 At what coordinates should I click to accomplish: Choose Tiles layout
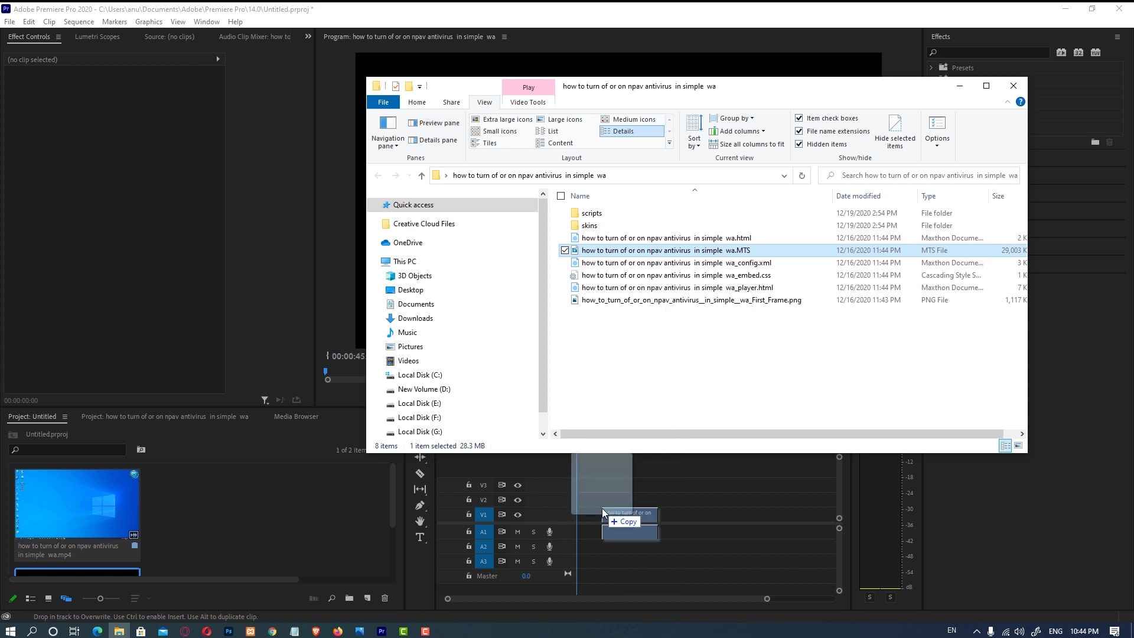(x=484, y=143)
